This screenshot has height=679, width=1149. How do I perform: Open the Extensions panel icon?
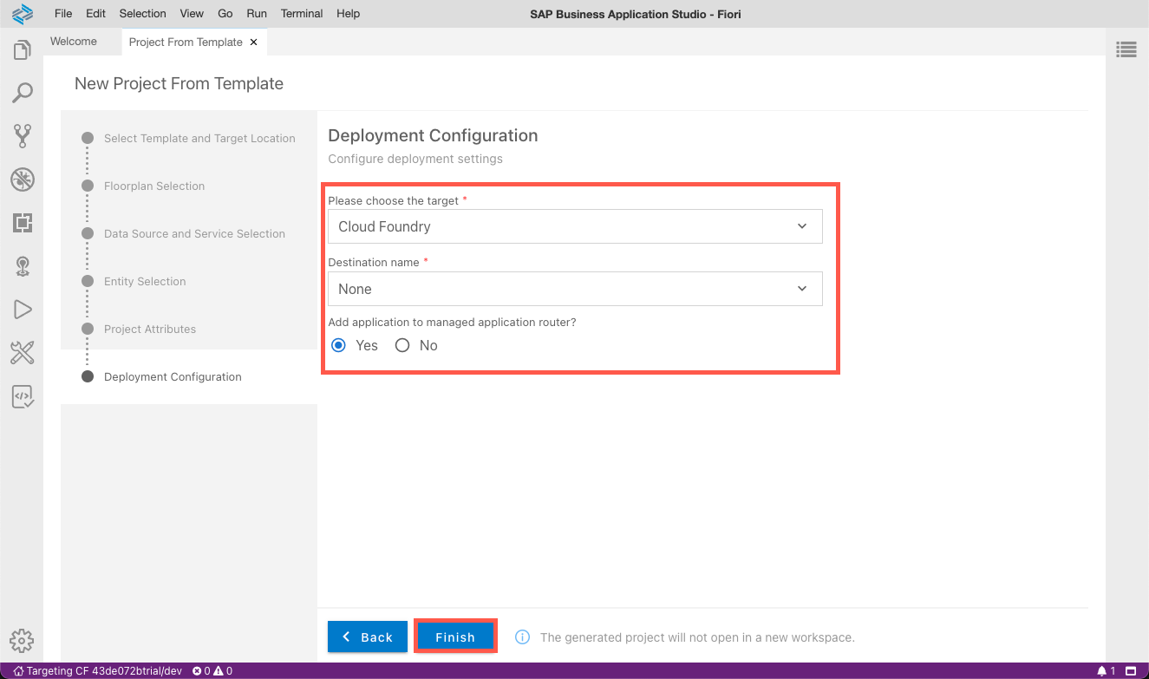pyautogui.click(x=22, y=223)
